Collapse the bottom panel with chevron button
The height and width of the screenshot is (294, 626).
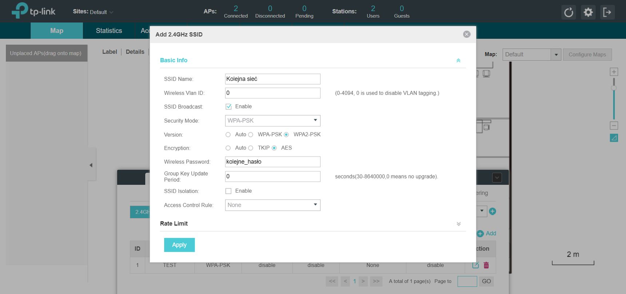(497, 177)
